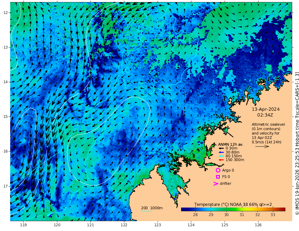
Task: Click the colorbar tick label '31'
Action: point(242,215)
